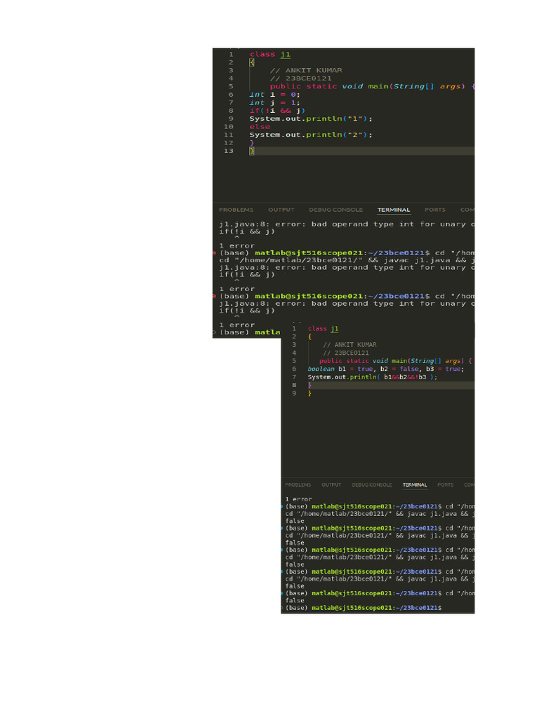
Task: Click gutter line number 12
Action: (229, 143)
